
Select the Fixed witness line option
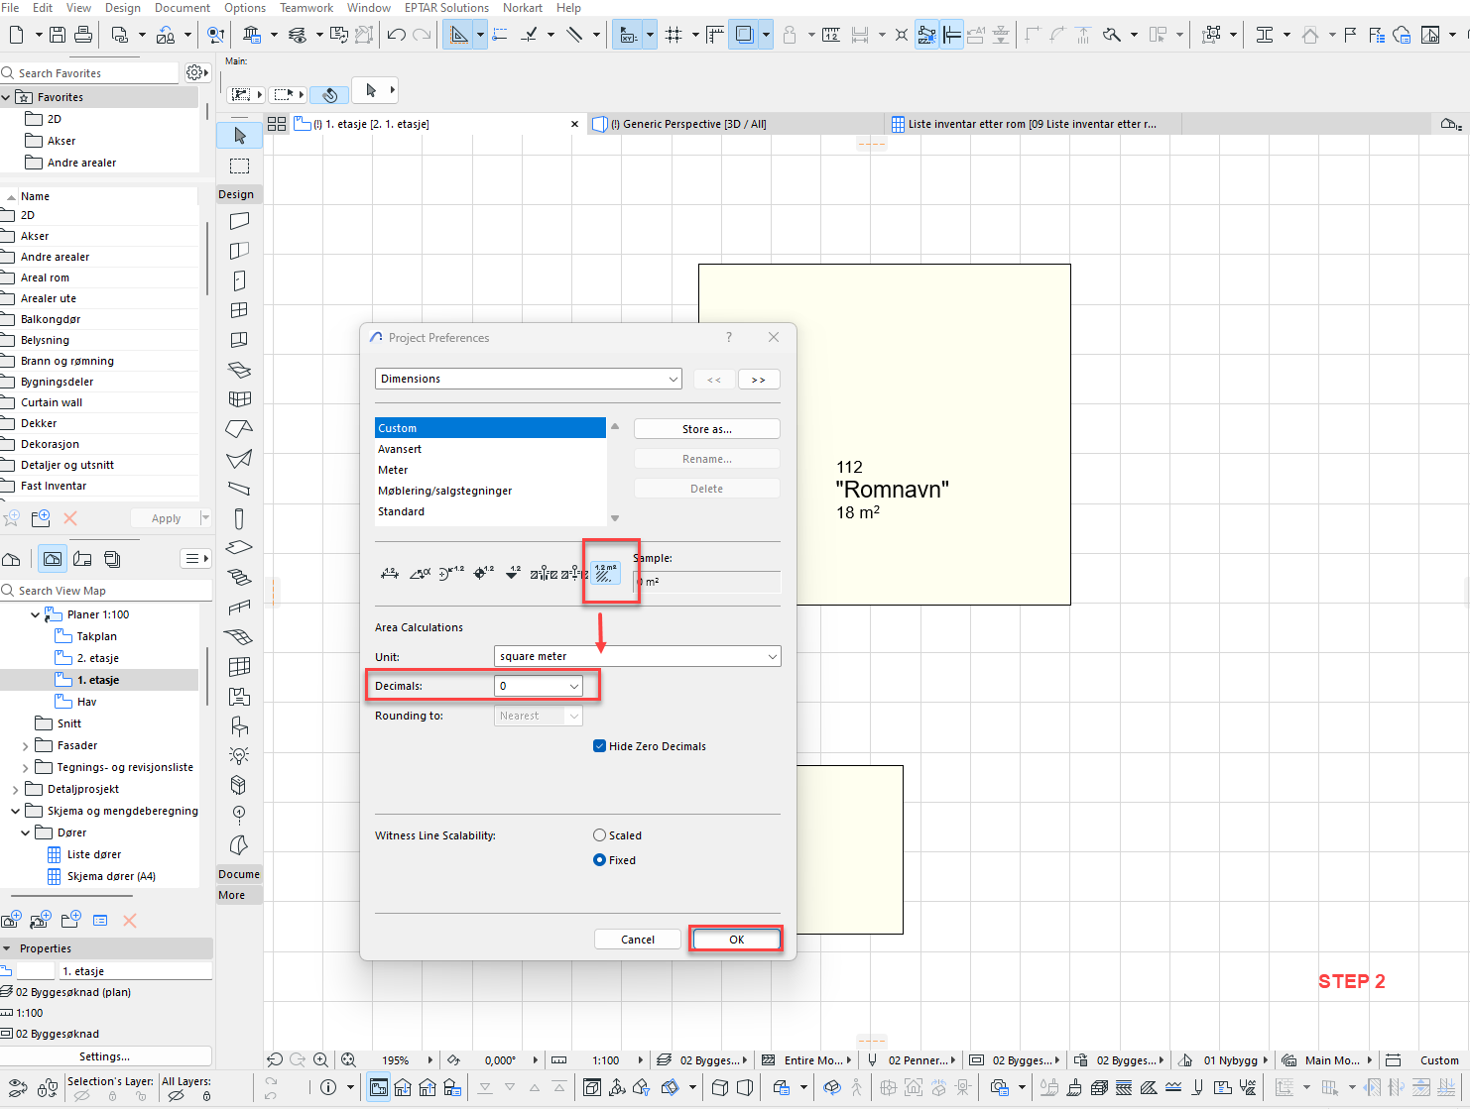coord(599,860)
